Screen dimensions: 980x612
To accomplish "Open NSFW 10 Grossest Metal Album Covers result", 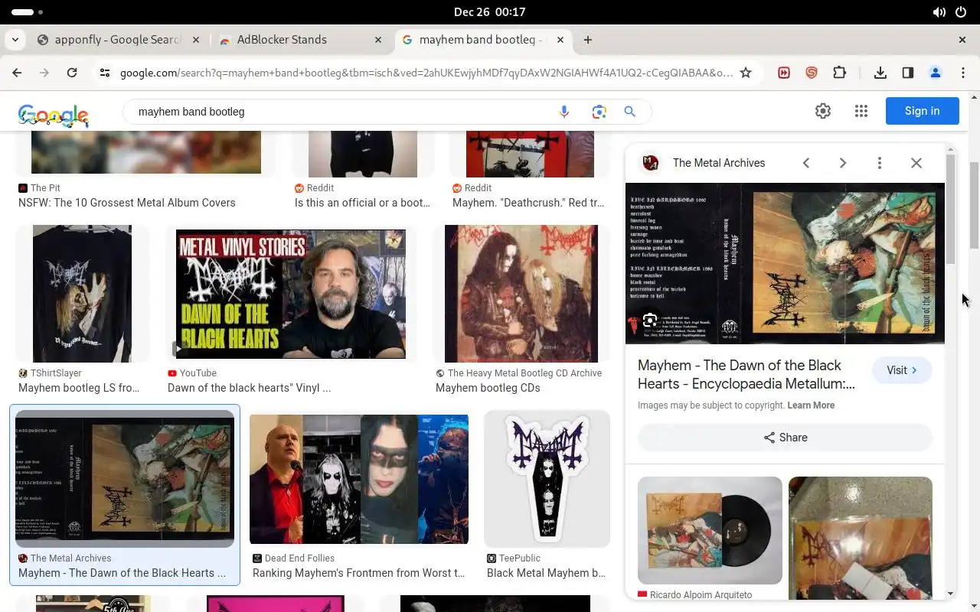I will coord(127,203).
